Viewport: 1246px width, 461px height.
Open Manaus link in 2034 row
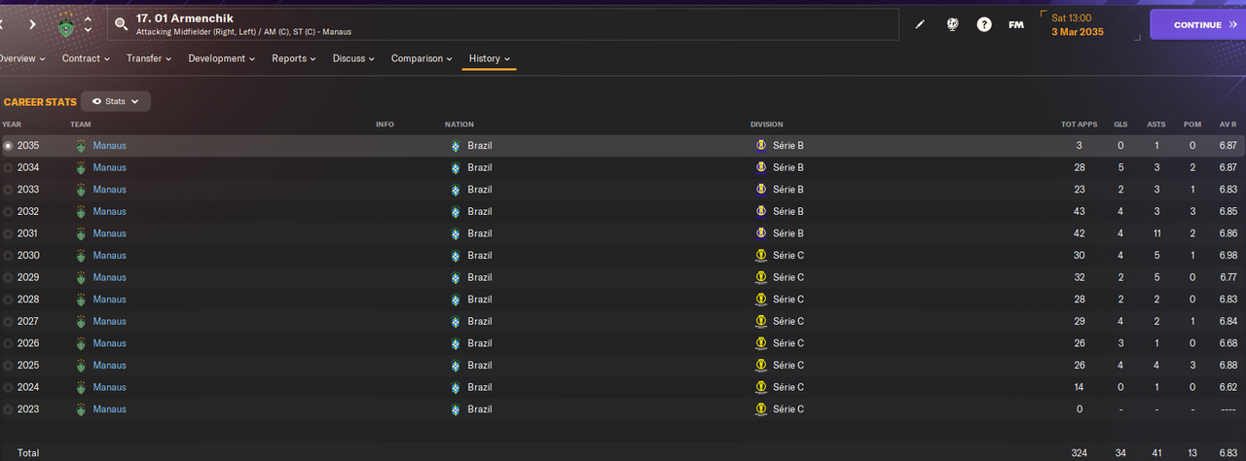pyautogui.click(x=109, y=167)
